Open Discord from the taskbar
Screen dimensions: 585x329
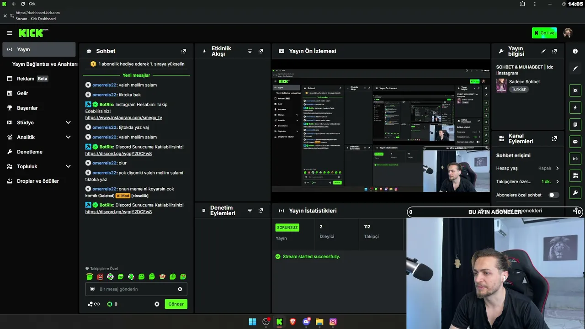[306, 322]
